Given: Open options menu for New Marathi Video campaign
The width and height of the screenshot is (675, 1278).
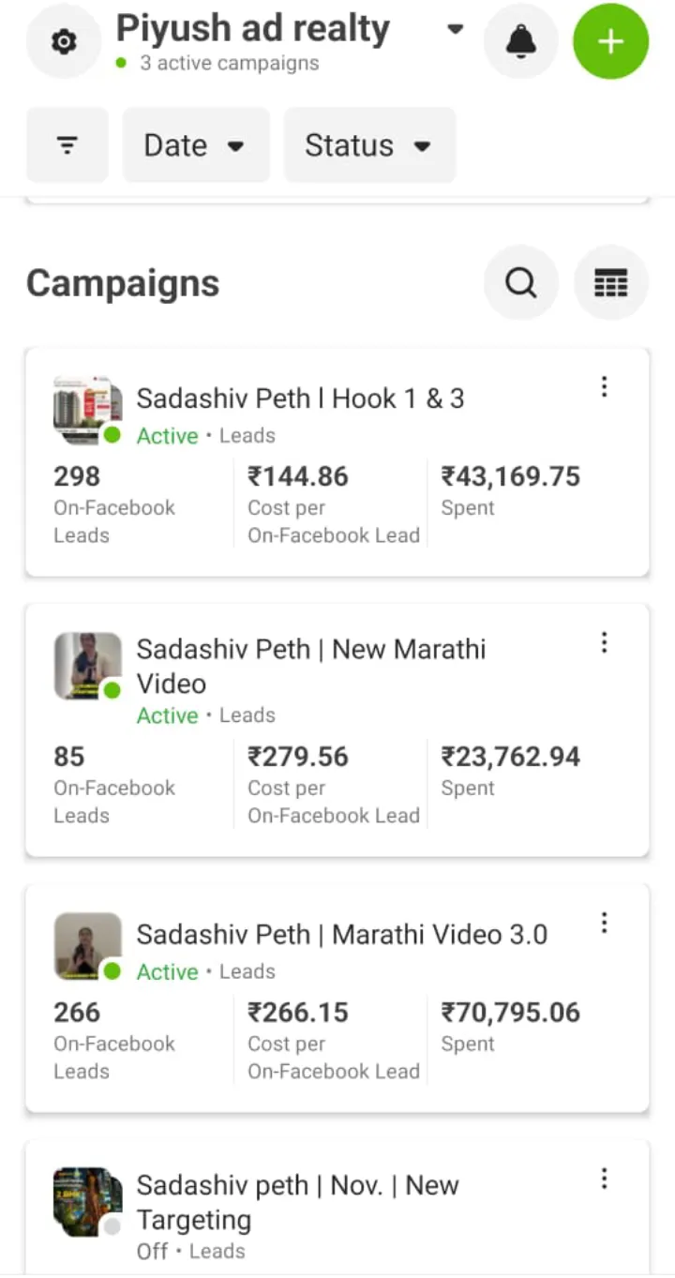Looking at the screenshot, I should (604, 642).
